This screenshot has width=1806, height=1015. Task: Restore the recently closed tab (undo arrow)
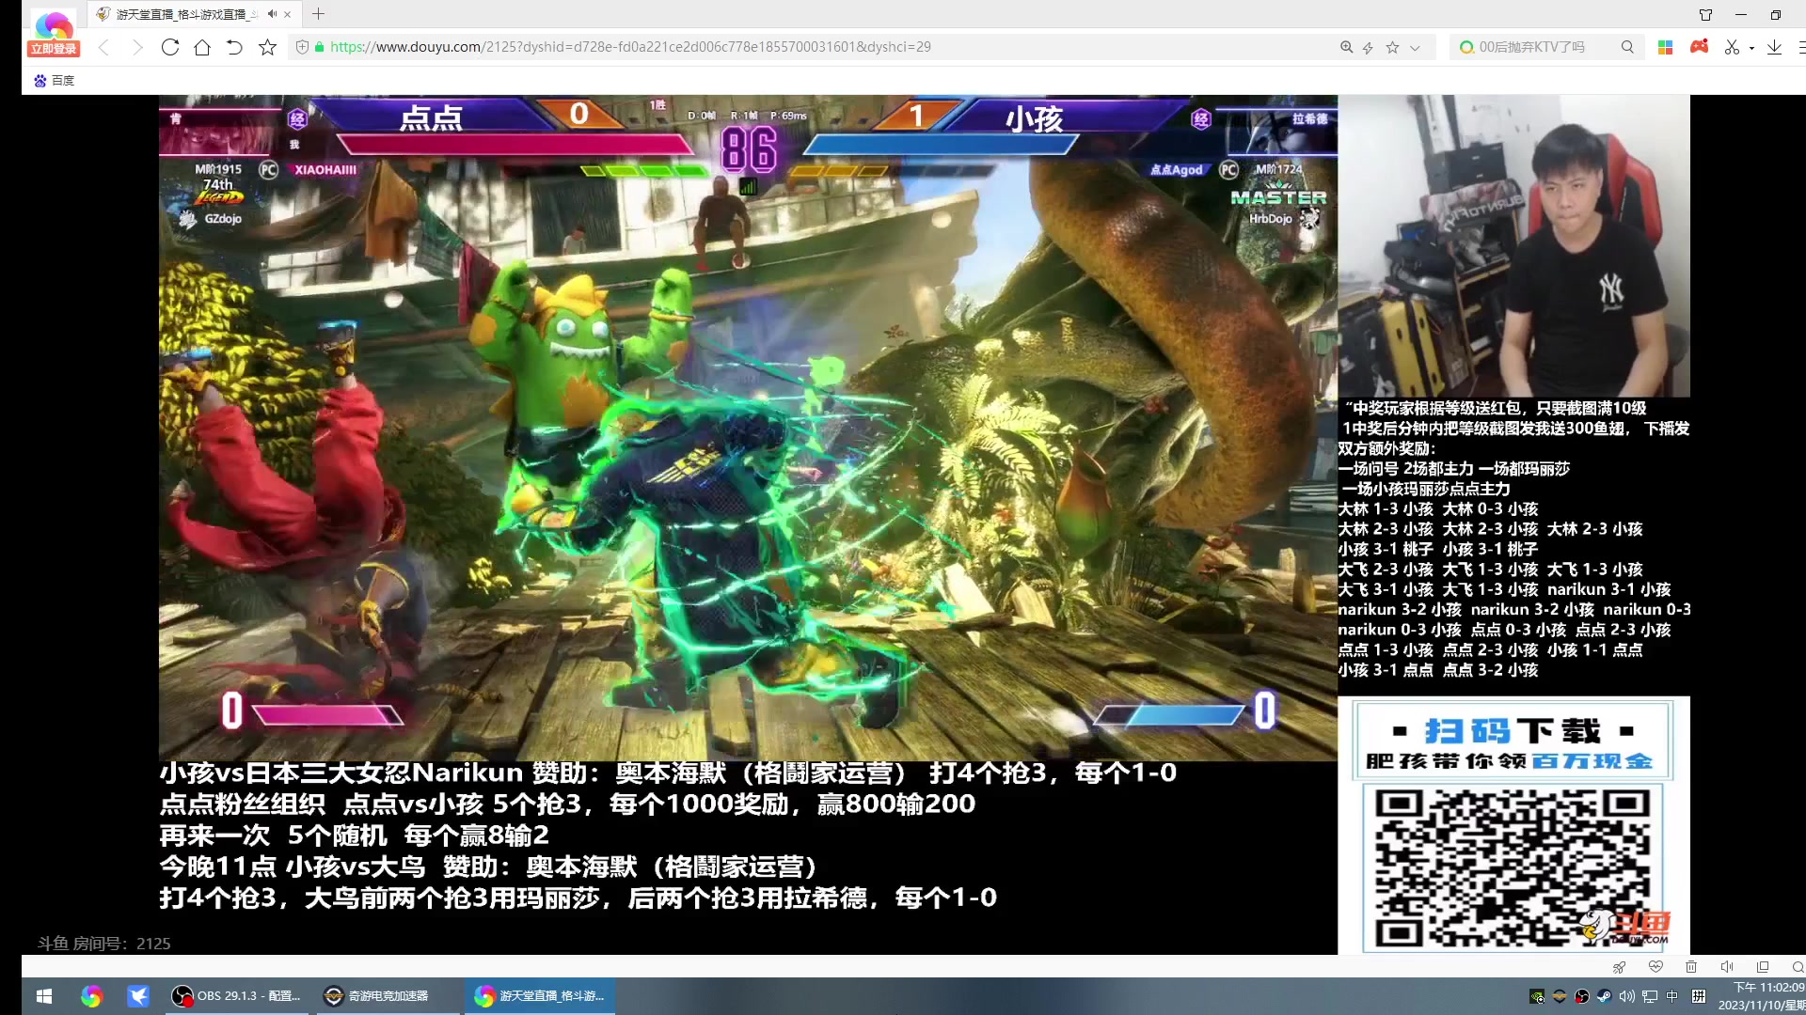pyautogui.click(x=234, y=47)
